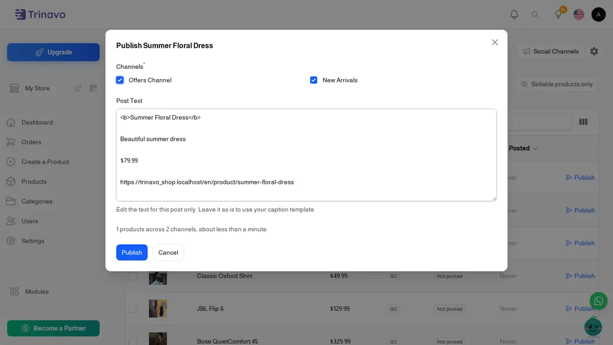This screenshot has width=613, height=345.
Task: Open store in new tab icon
Action: coord(78,88)
